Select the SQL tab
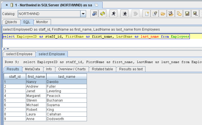The width and height of the screenshot is (202, 125). click(x=27, y=22)
